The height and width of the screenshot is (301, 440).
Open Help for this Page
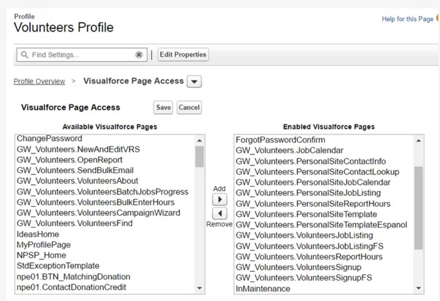point(408,19)
